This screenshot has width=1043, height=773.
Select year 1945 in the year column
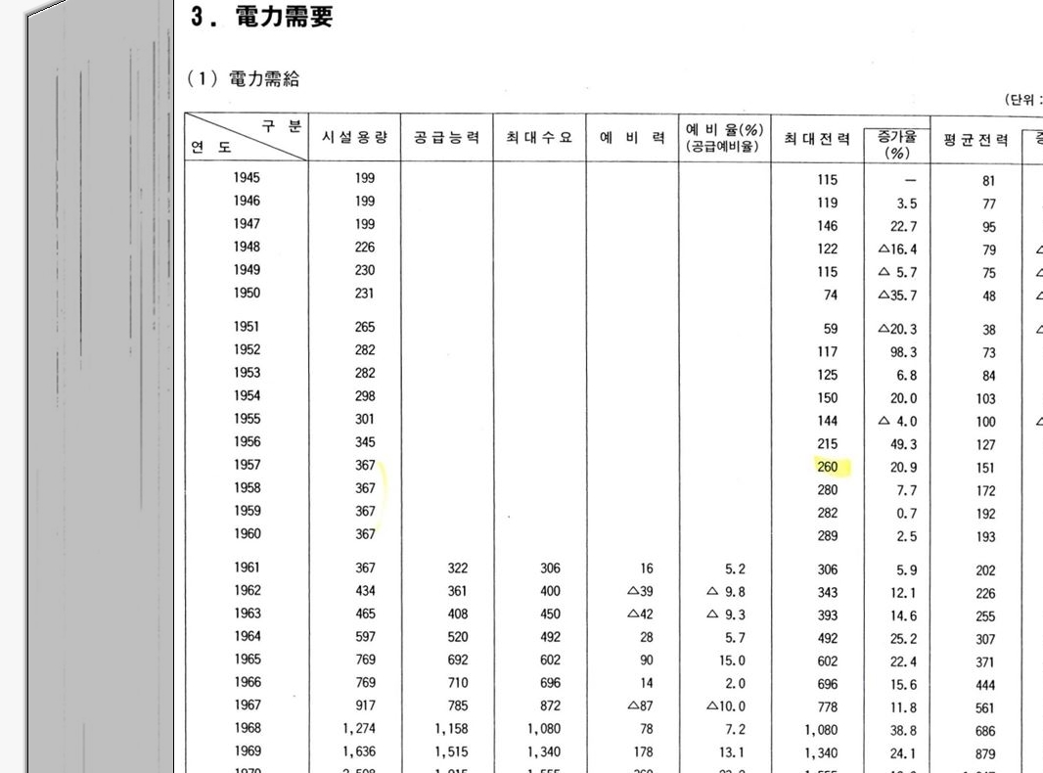pos(247,178)
